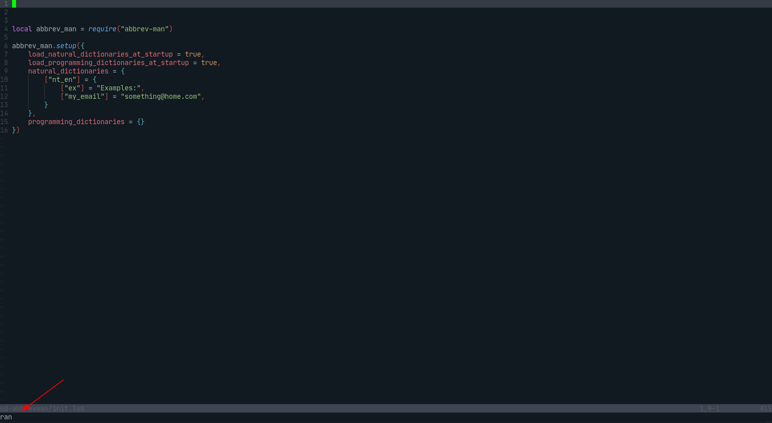This screenshot has width=772, height=423.
Task: Click the local keyword on line 4
Action: (22, 29)
